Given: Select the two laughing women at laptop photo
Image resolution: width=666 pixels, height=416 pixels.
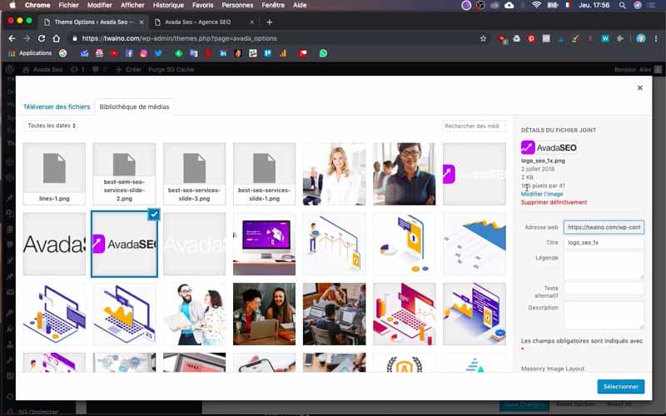Looking at the screenshot, I should point(264,314).
